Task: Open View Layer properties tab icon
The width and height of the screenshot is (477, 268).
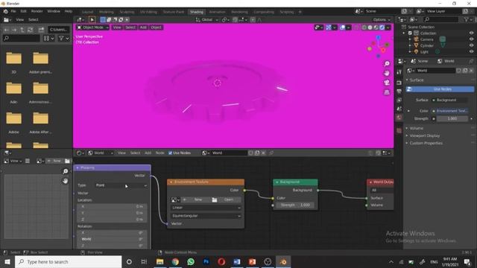Action: (399, 100)
